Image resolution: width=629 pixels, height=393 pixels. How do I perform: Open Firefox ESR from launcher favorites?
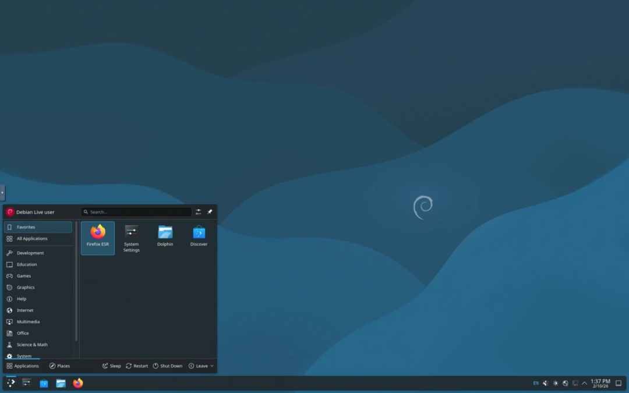[97, 238]
